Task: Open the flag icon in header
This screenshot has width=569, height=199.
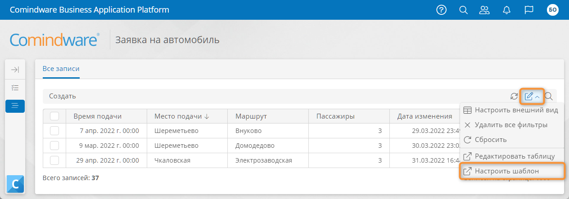Action: pyautogui.click(x=529, y=10)
